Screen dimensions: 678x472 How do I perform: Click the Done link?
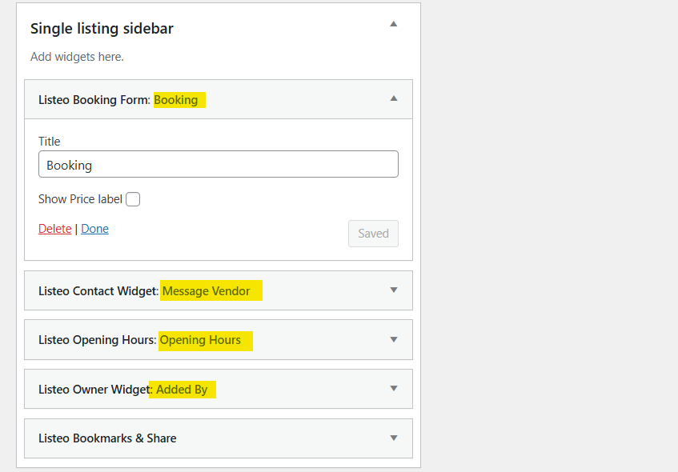94,229
